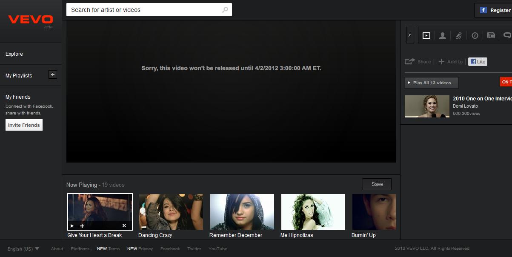Screen dimensions: 512x257
Task: Click the Now Playing 19 videos heading
Action: (x=95, y=185)
